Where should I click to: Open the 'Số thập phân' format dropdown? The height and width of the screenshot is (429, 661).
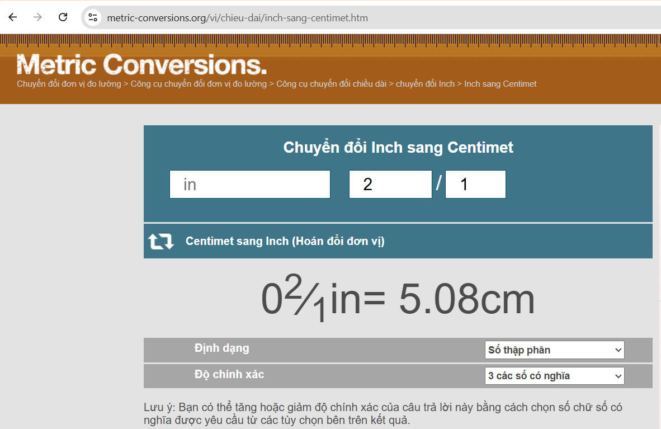pyautogui.click(x=554, y=350)
